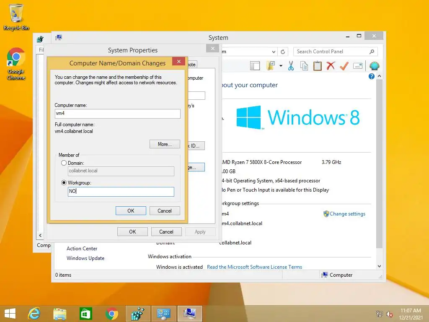The image size is (429, 322).
Task: Click Cancel in System Properties dialog
Action: click(x=166, y=231)
